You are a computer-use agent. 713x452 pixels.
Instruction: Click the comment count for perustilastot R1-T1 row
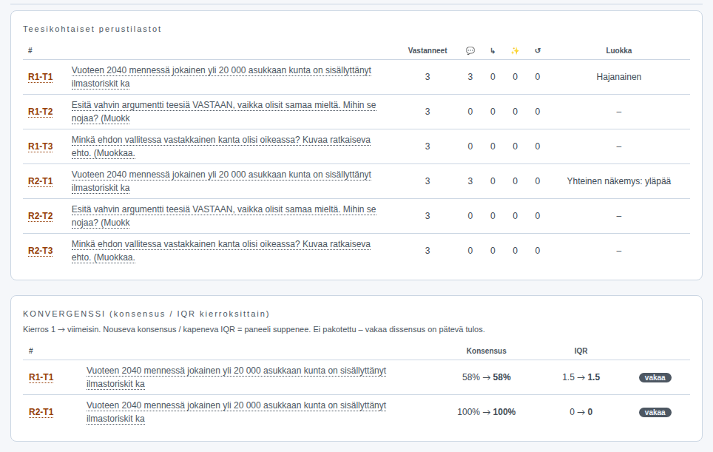tap(470, 77)
